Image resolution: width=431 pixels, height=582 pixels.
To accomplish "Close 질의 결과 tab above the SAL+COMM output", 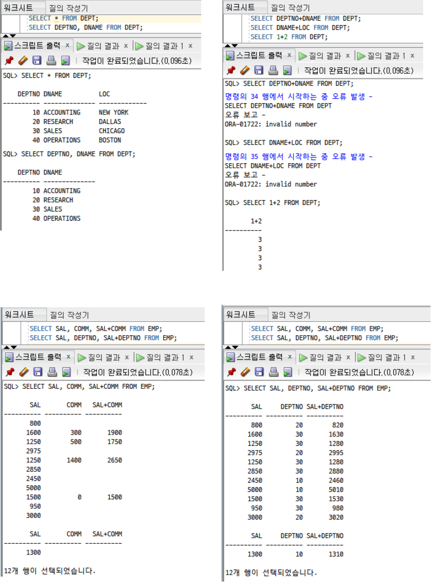I will click(127, 357).
